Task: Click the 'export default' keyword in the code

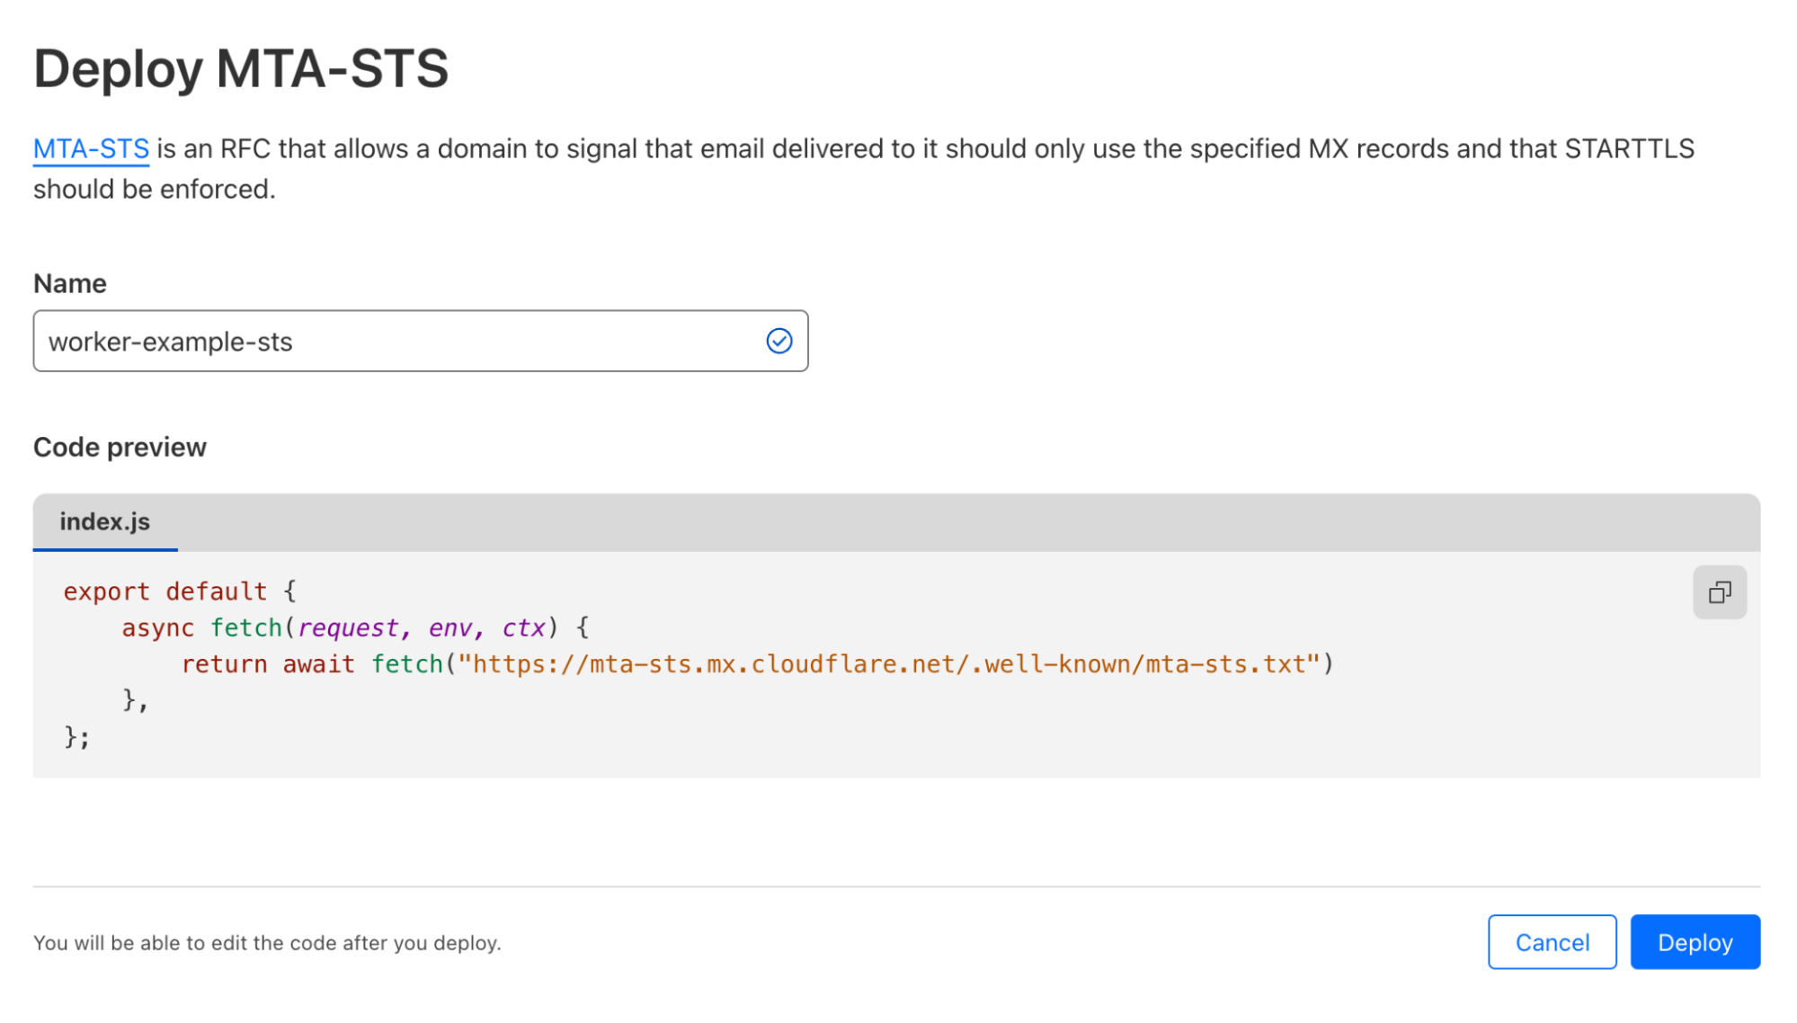Action: [x=165, y=592]
